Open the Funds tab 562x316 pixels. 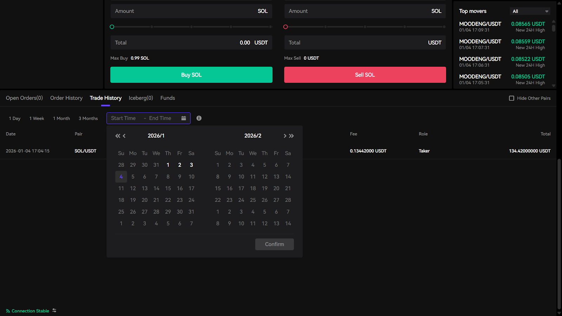click(x=168, y=98)
